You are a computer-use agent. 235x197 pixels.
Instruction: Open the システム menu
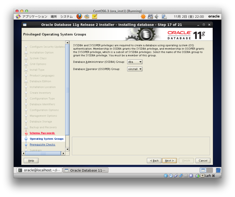tap(66, 16)
